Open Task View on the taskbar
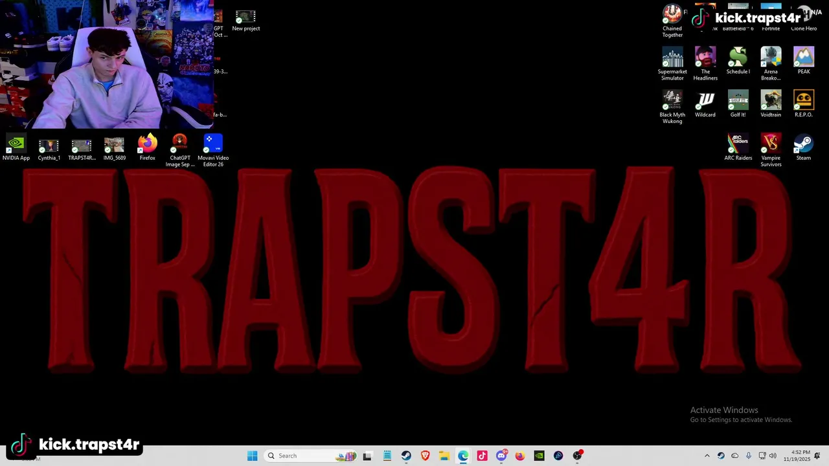Viewport: 829px width, 466px height. [x=367, y=456]
